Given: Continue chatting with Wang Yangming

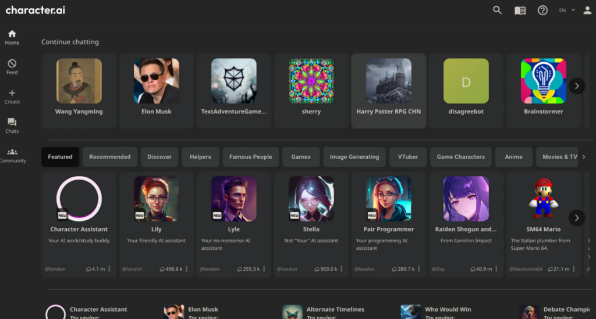Looking at the screenshot, I should coord(79,91).
